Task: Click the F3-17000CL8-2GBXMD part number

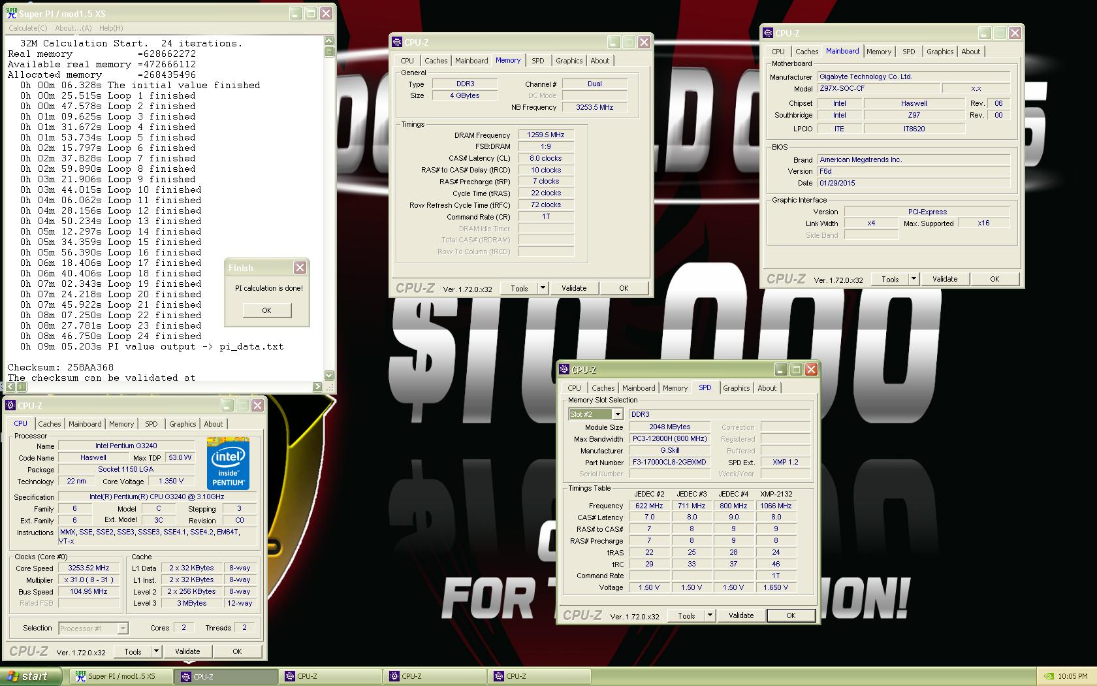Action: (x=670, y=462)
